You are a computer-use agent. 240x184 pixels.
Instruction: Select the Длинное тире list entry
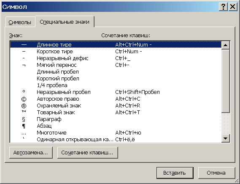(116, 45)
